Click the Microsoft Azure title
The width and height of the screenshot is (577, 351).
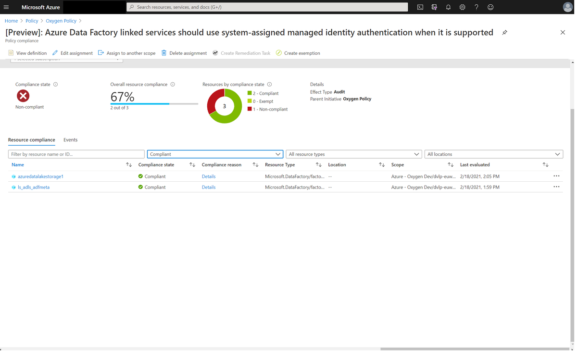click(x=41, y=7)
